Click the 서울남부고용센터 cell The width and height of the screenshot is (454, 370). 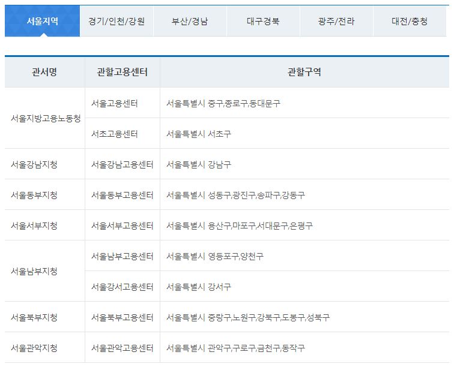(122, 256)
